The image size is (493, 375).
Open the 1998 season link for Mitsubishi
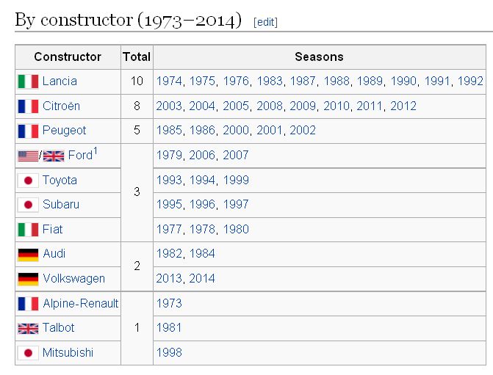pos(169,353)
